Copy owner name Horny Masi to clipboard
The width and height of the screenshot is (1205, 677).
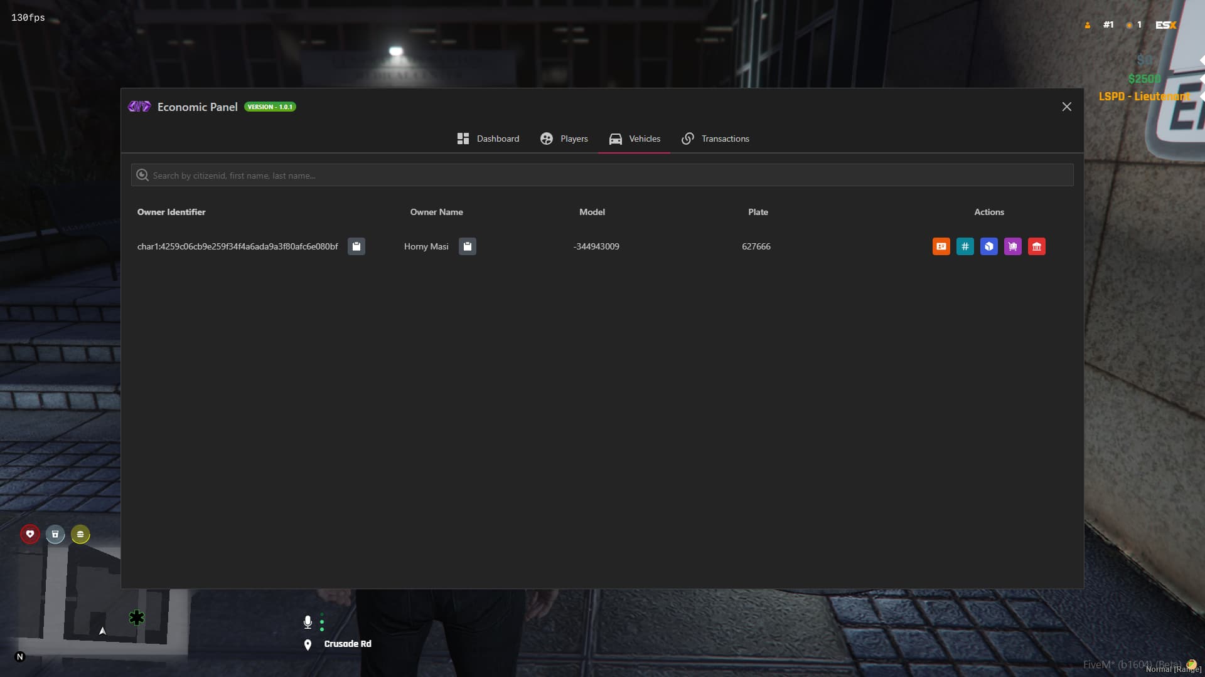pos(467,246)
